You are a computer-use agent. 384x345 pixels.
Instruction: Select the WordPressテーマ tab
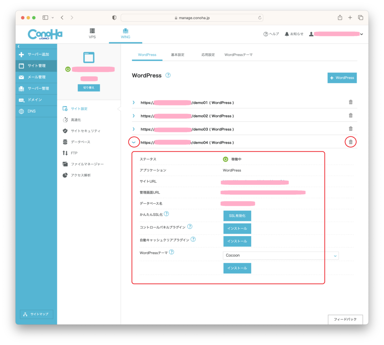point(238,55)
